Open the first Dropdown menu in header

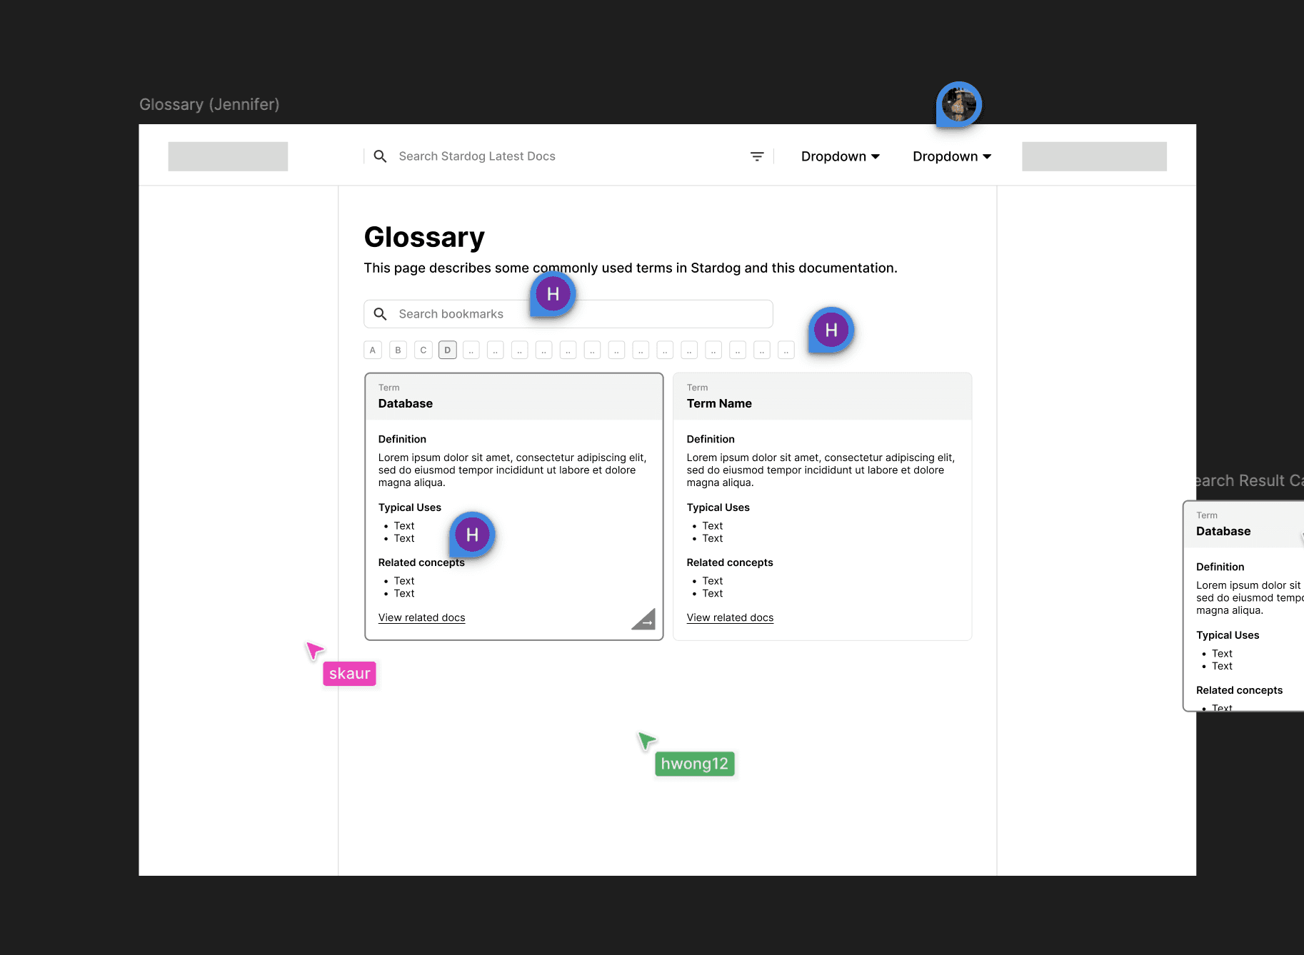point(840,156)
